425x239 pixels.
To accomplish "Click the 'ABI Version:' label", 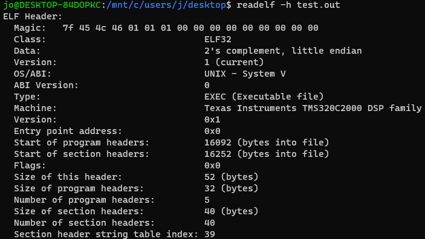I will (x=46, y=85).
